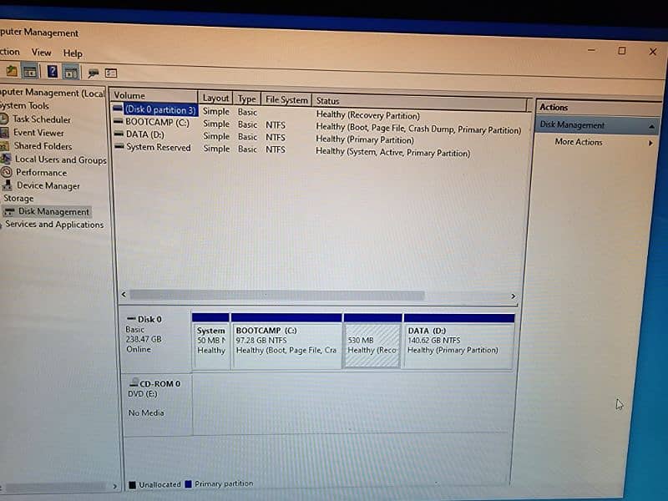Sort volumes by File System column header
668x501 pixels.
coord(286,100)
